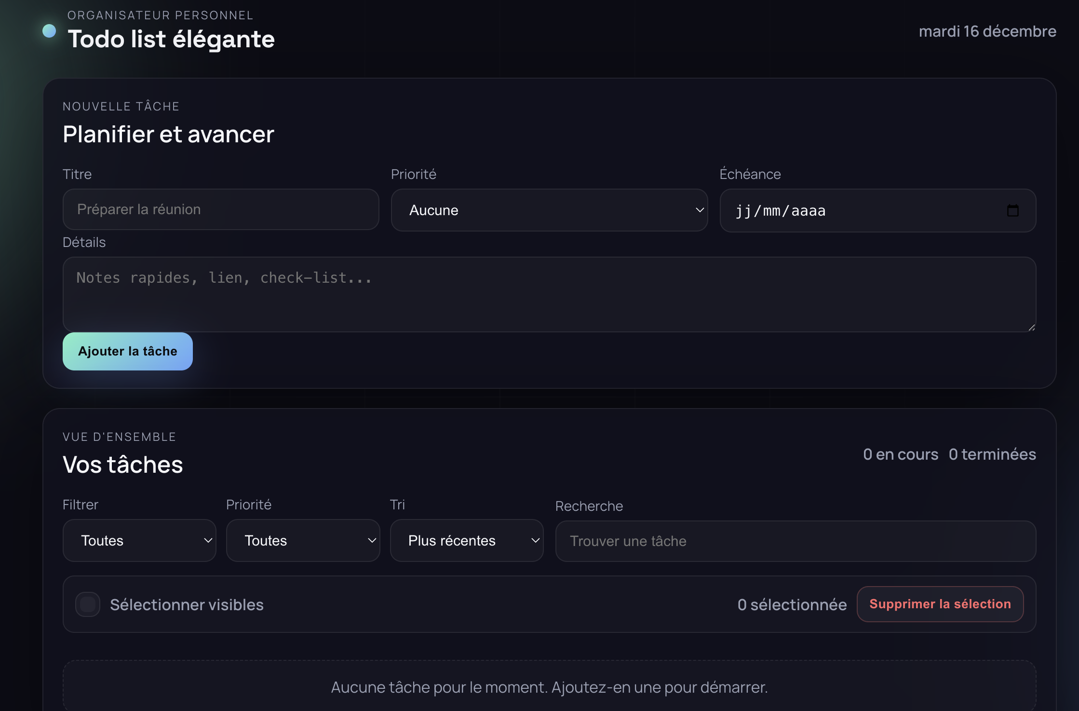Open the Priorité filter dropdown under Vos tâches
Image resolution: width=1079 pixels, height=711 pixels.
[303, 541]
